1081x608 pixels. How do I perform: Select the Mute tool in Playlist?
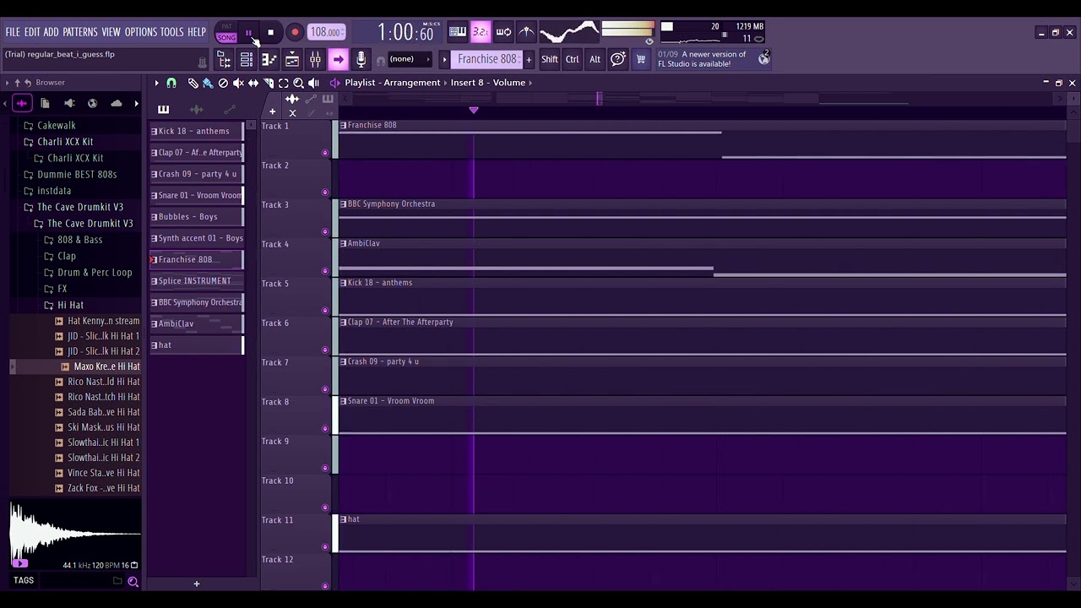(238, 83)
